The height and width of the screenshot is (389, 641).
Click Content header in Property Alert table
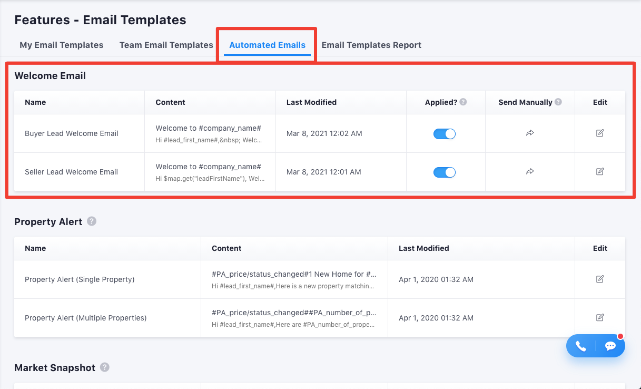(x=226, y=248)
